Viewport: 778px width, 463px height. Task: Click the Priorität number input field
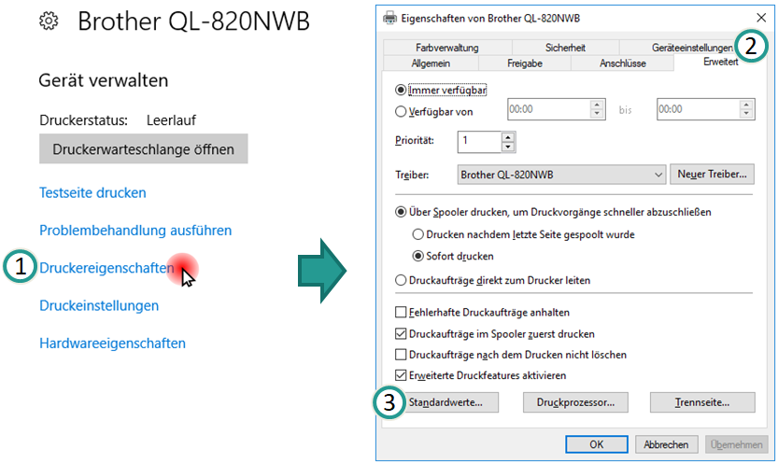pyautogui.click(x=479, y=142)
